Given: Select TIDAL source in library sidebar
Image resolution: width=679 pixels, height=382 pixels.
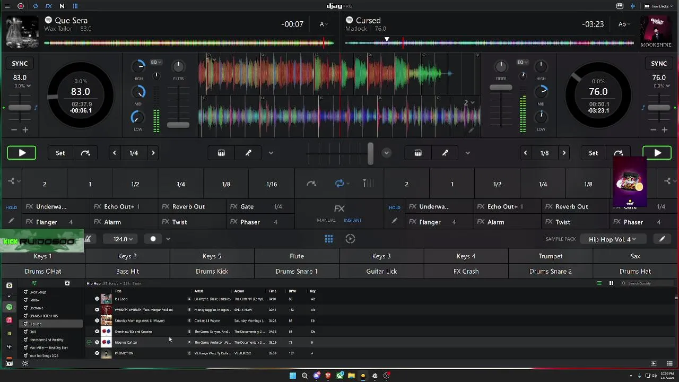Looking at the screenshot, I should pyautogui.click(x=9, y=347).
